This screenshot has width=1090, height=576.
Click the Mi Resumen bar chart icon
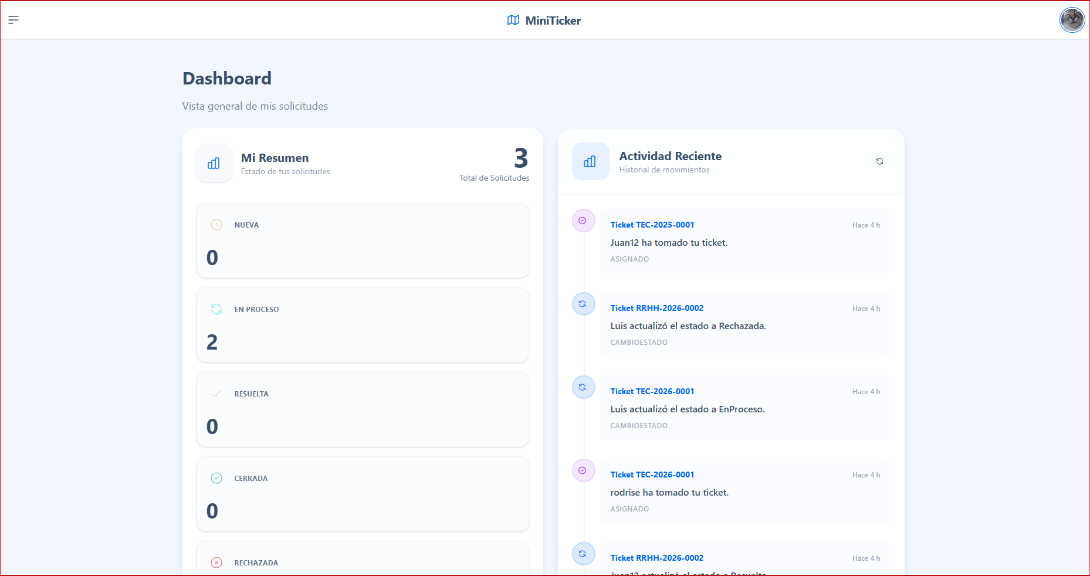click(214, 164)
